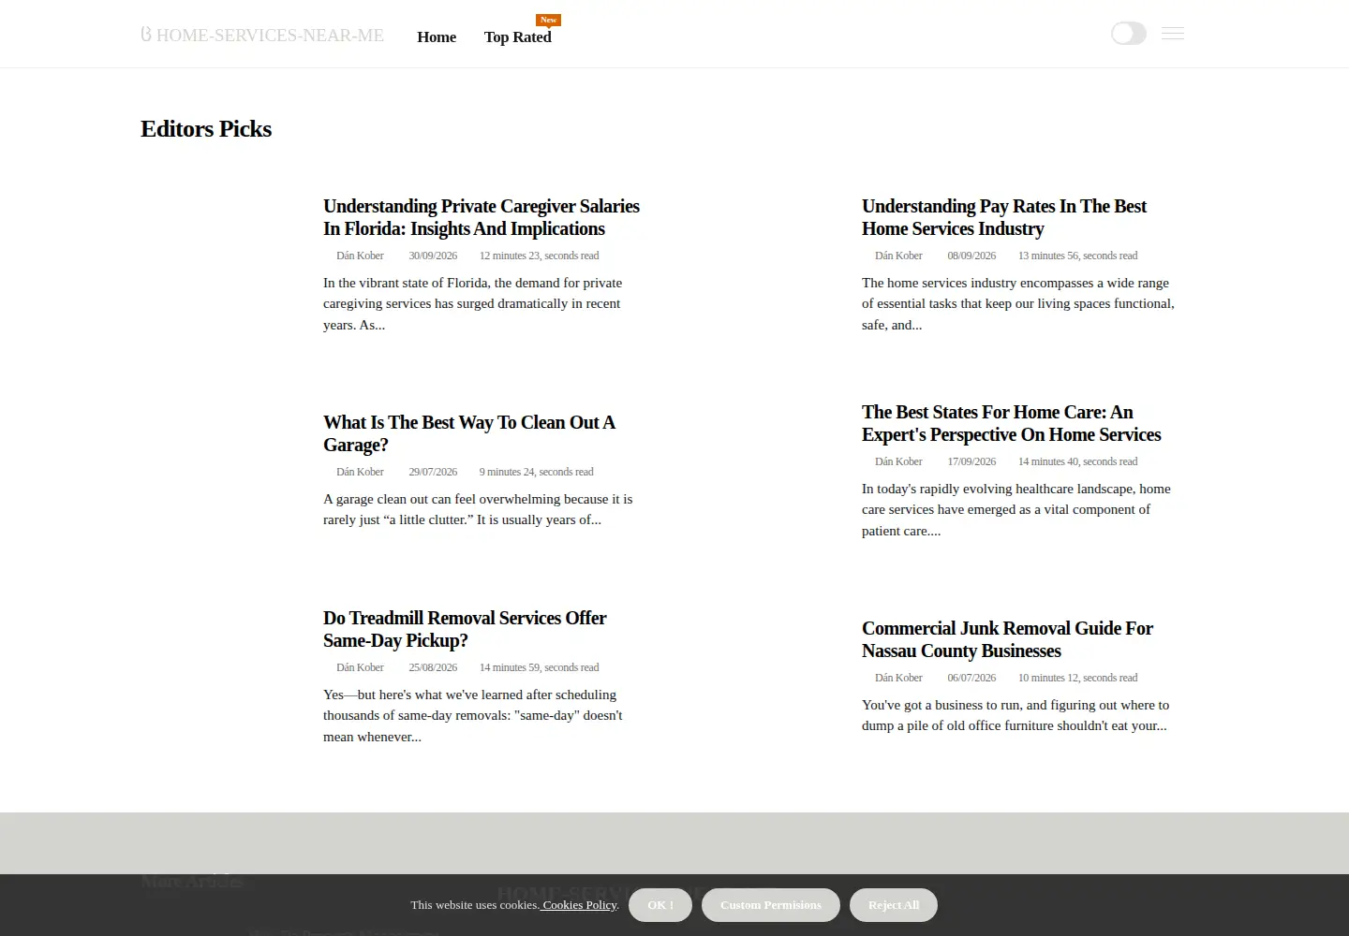Open Custom Permisions cookie settings
Image resolution: width=1349 pixels, height=936 pixels.
[x=771, y=905]
